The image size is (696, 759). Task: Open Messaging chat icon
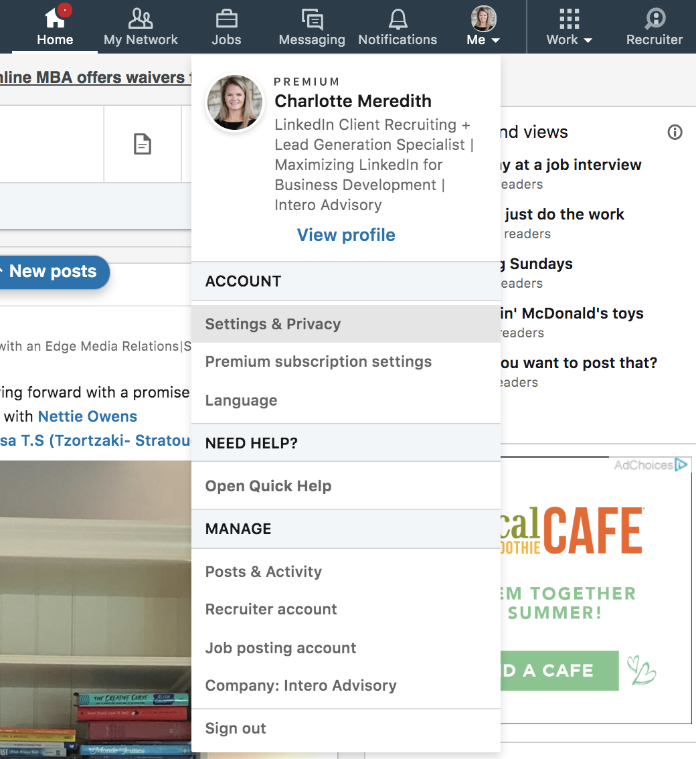click(312, 19)
